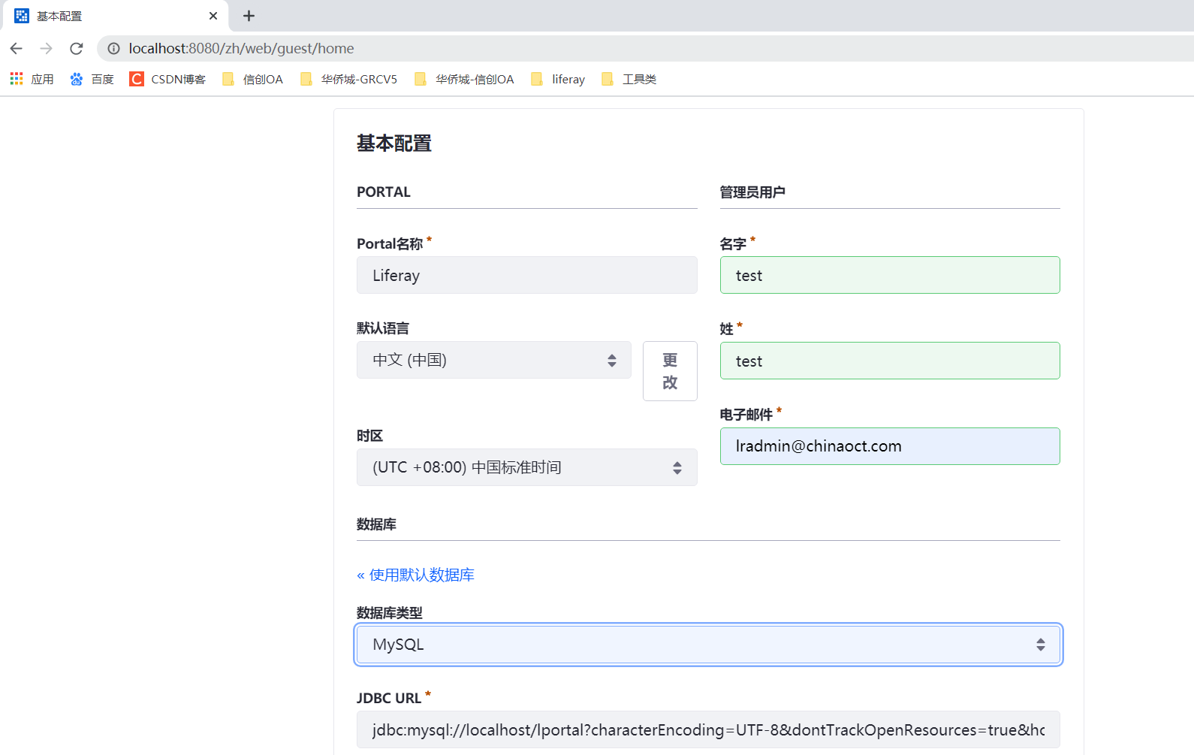
Task: Click the 名字 input field
Action: pyautogui.click(x=890, y=275)
